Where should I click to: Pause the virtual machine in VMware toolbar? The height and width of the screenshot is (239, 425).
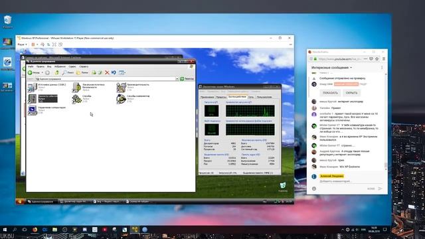point(33,44)
